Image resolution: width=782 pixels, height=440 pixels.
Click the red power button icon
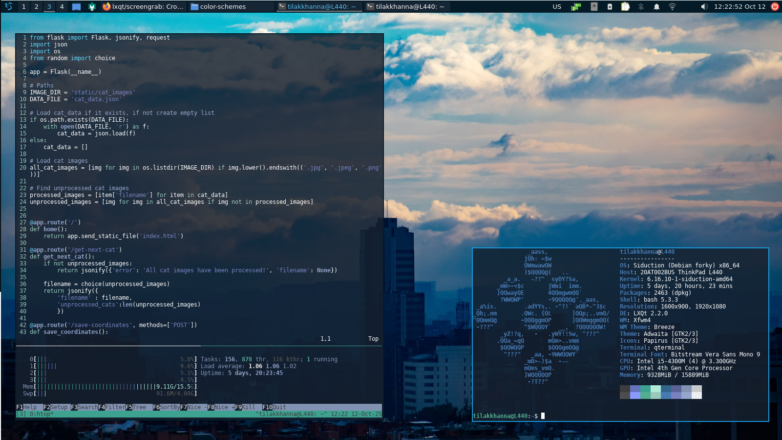click(x=775, y=6)
